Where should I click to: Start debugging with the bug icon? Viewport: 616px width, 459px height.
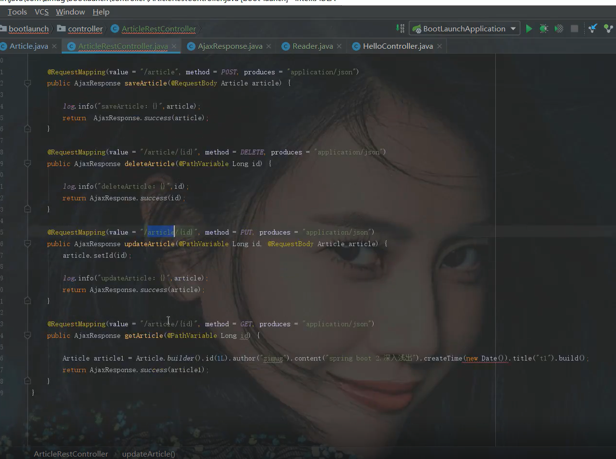(x=544, y=28)
